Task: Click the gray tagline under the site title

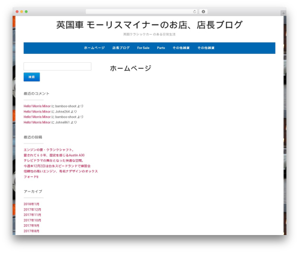Action: pyautogui.click(x=149, y=34)
